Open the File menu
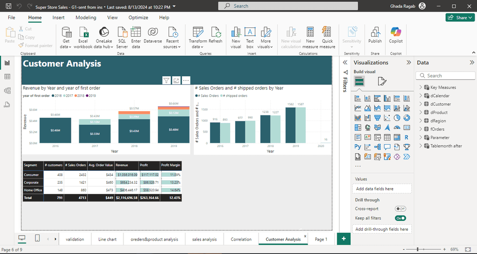Screen dimensions: 477x254 point(12,18)
